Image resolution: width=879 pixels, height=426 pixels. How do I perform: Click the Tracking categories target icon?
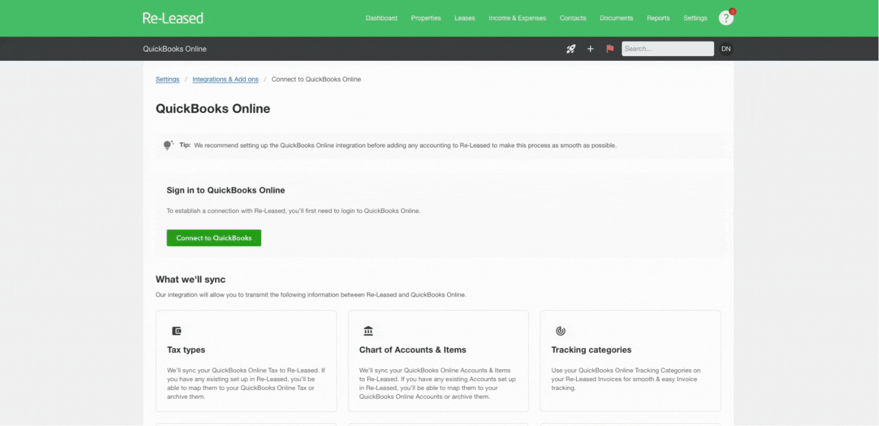pos(560,331)
